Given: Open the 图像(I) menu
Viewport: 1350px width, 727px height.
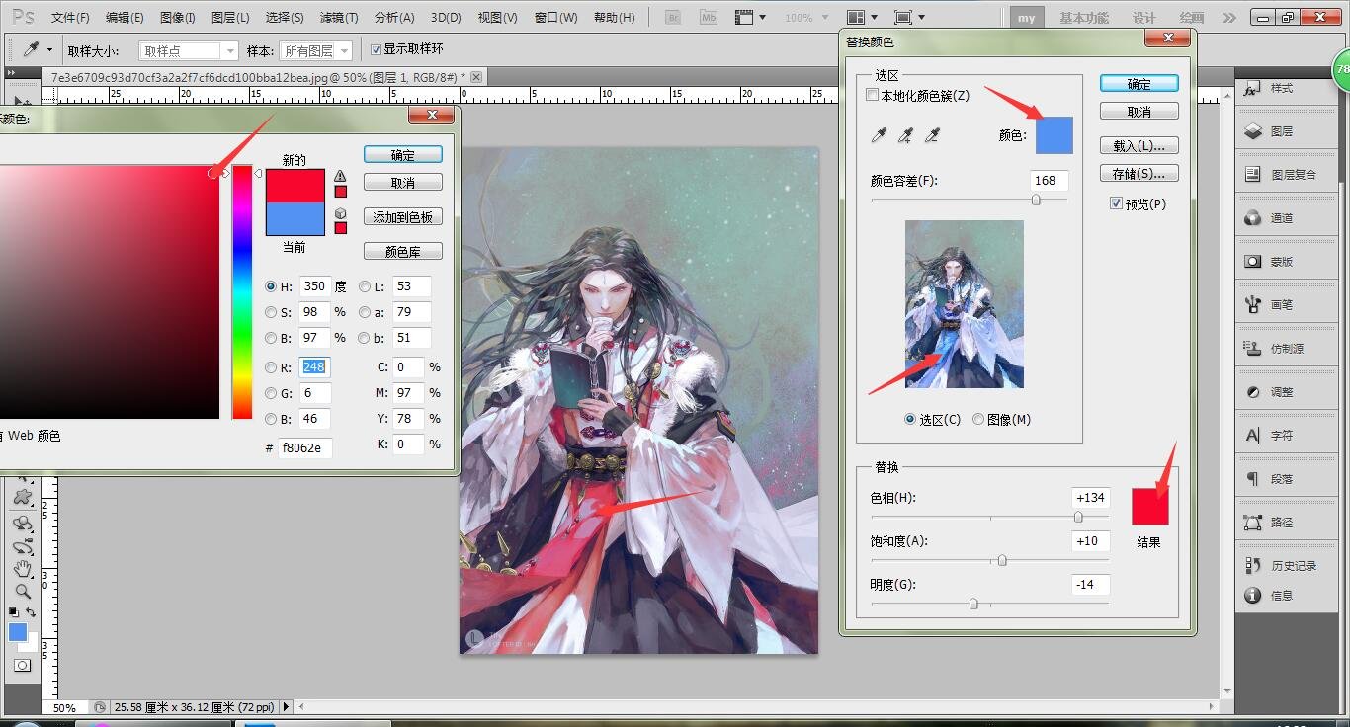Looking at the screenshot, I should (177, 18).
